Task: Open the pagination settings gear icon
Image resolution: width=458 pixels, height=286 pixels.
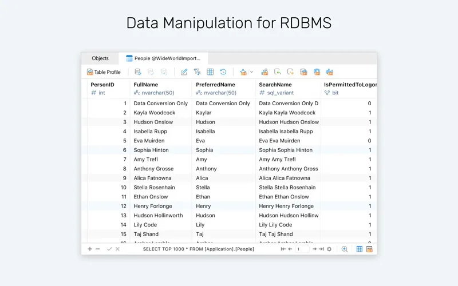Action: pyautogui.click(x=329, y=249)
